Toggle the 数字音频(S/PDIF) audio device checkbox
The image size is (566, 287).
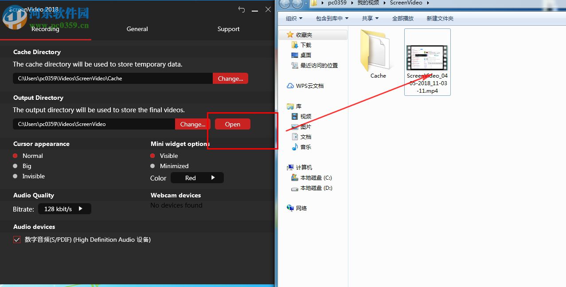point(17,240)
